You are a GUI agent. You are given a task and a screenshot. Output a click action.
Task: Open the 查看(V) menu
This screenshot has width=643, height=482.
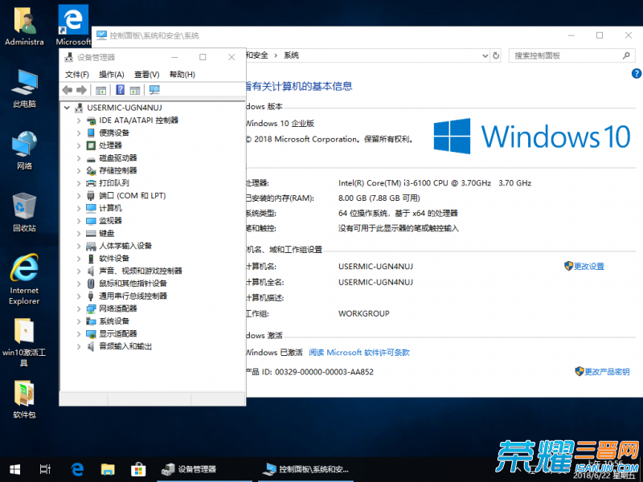click(147, 74)
